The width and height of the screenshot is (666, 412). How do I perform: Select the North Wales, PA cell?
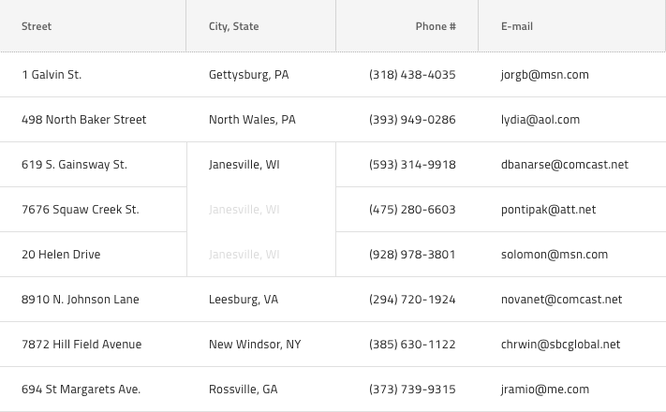click(252, 120)
